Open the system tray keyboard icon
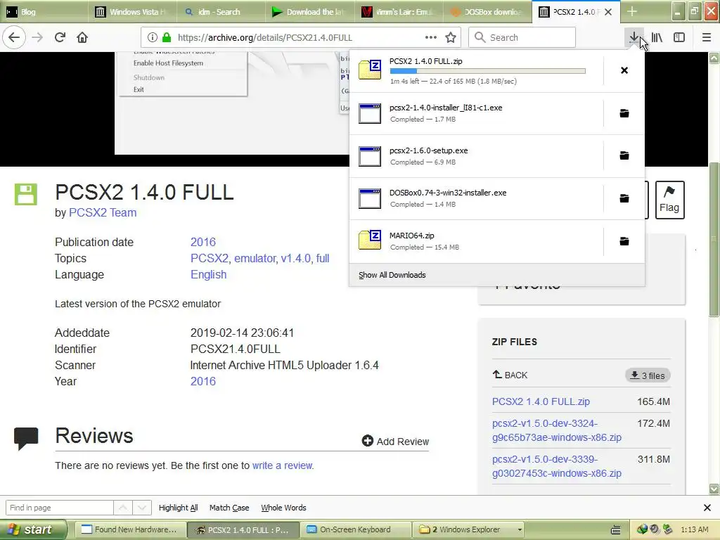This screenshot has width=720, height=540. 616,530
